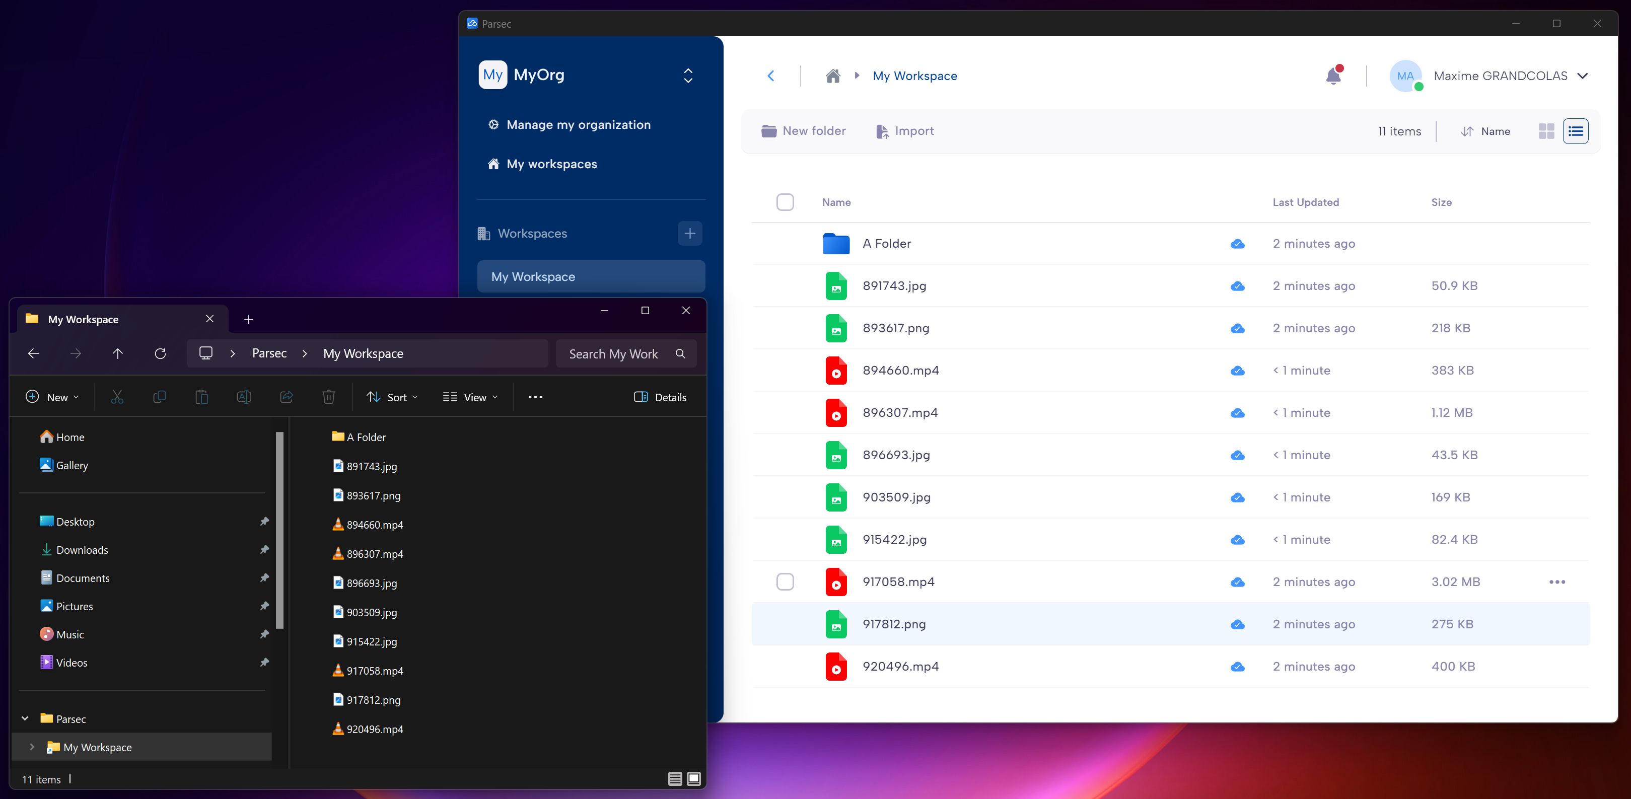The width and height of the screenshot is (1631, 799).
Task: Click the Share icon in File Explorer
Action: click(286, 397)
